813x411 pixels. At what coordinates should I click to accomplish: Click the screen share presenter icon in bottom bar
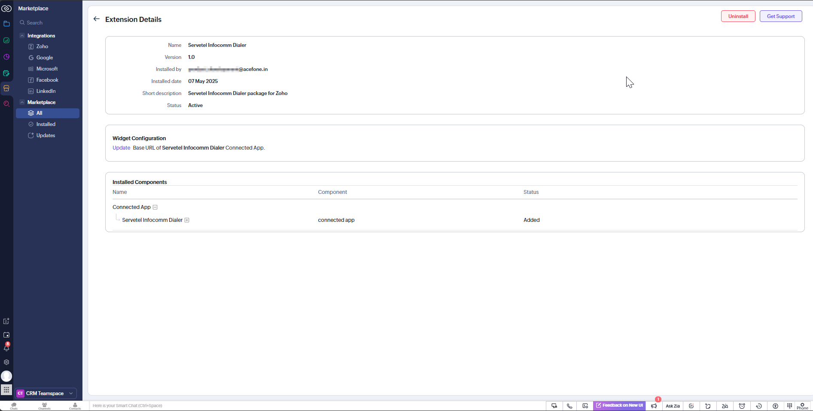click(x=554, y=406)
